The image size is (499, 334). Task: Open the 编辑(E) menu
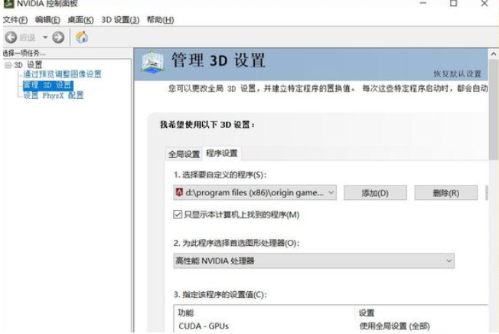47,20
